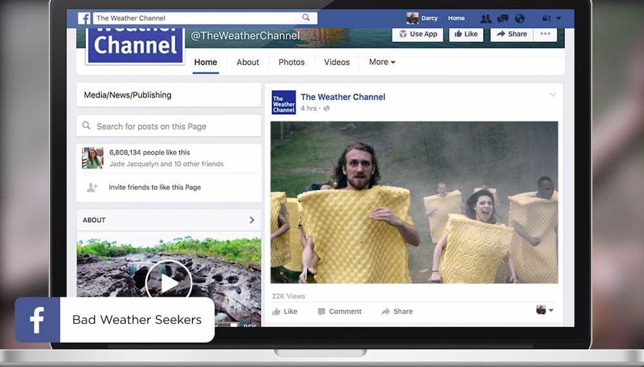Open the notifications globe icon
Viewport: 644px width, 367px height.
[x=520, y=19]
